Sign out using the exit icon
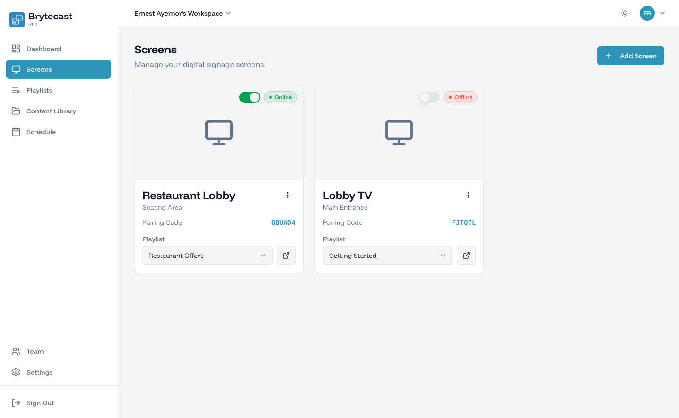The image size is (679, 418). click(x=16, y=402)
